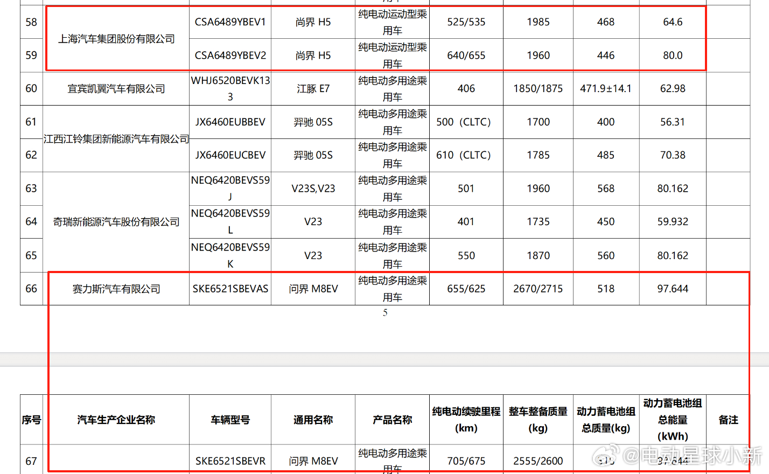Click the range value 550
The height and width of the screenshot is (474, 769).
pos(466,256)
